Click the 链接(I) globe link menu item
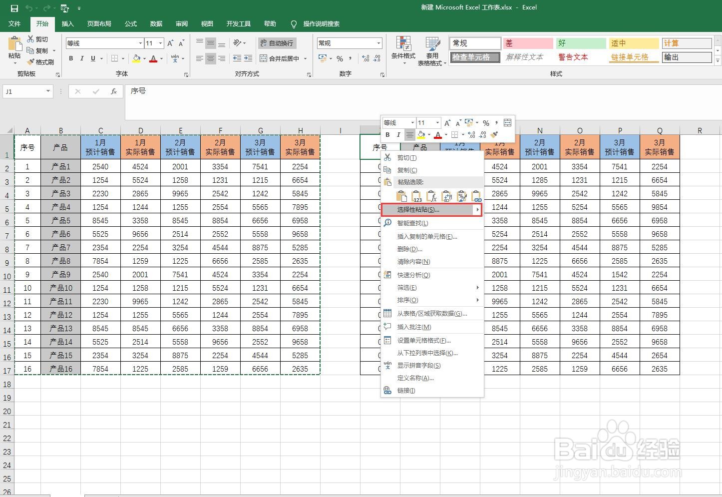This screenshot has width=722, height=497. tap(432, 391)
